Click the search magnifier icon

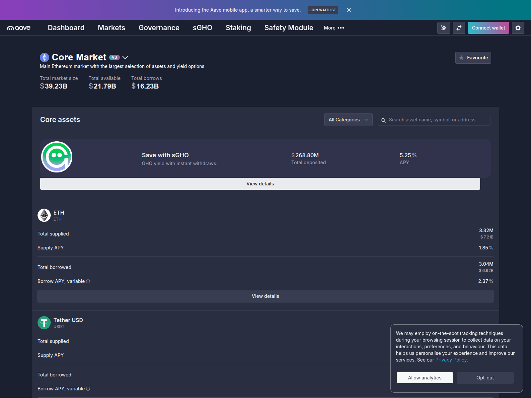click(x=383, y=120)
